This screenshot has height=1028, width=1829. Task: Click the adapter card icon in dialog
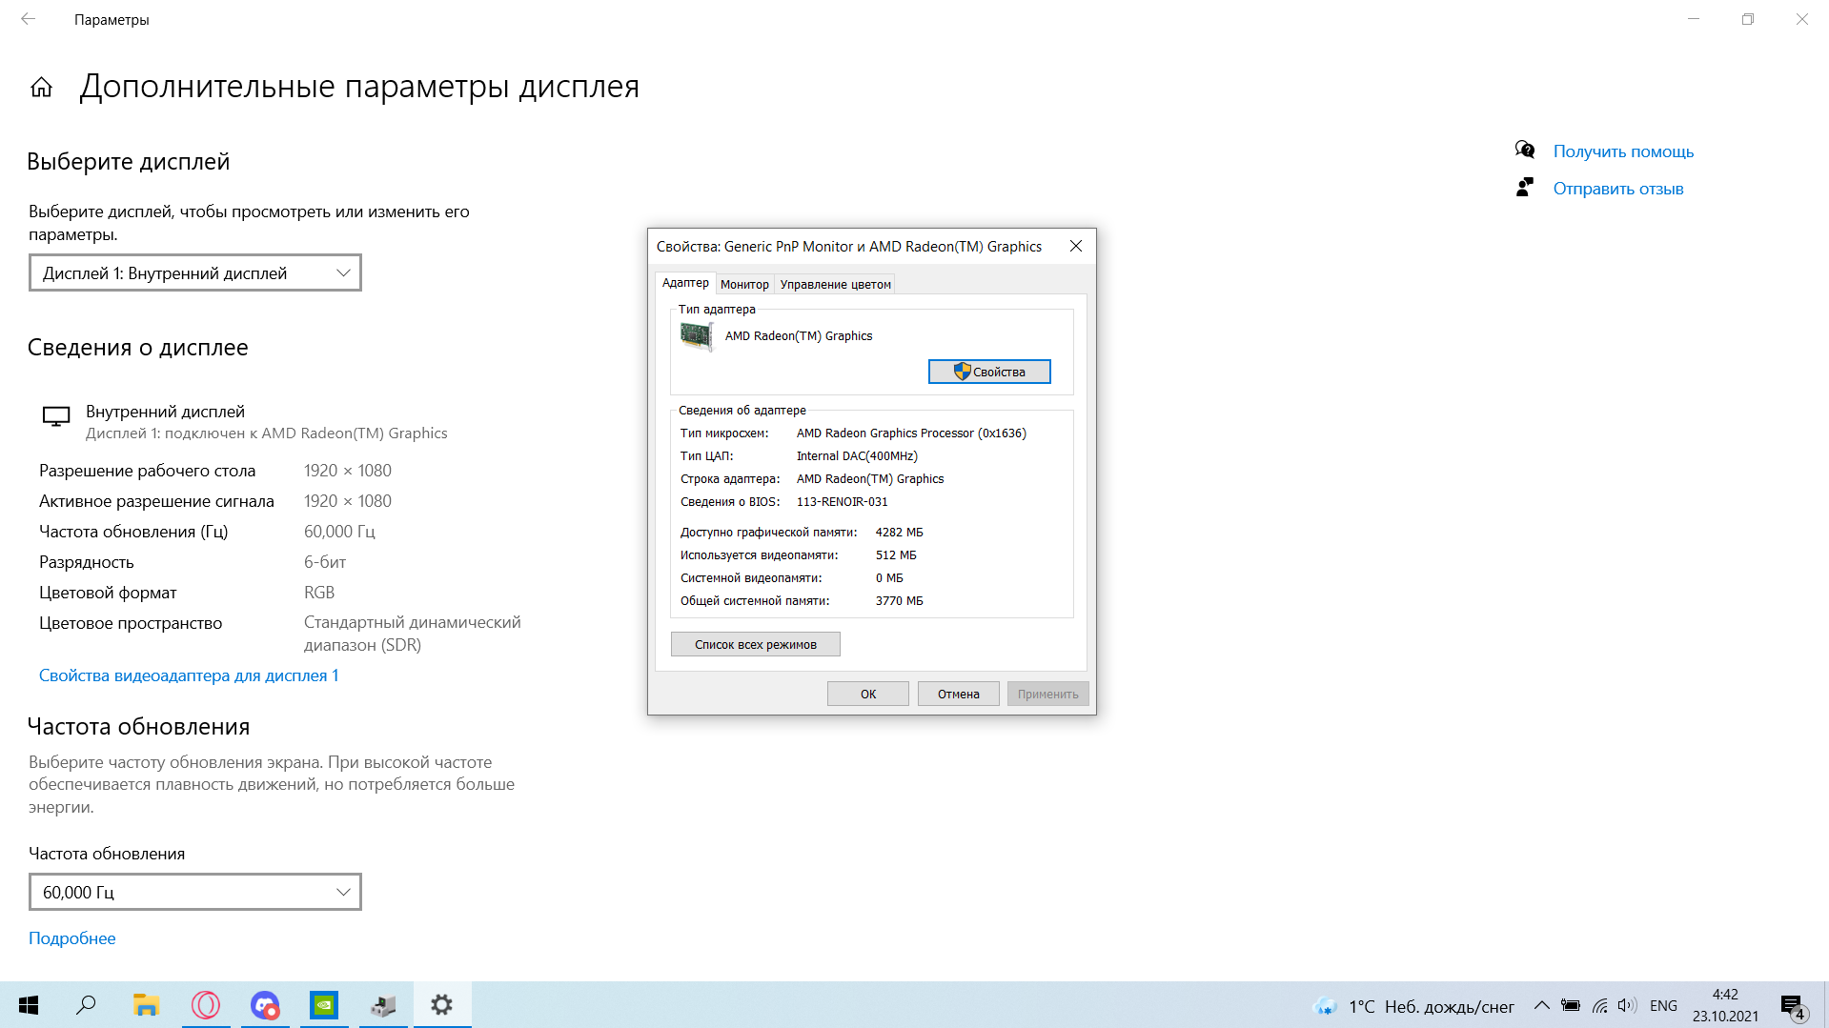697,336
